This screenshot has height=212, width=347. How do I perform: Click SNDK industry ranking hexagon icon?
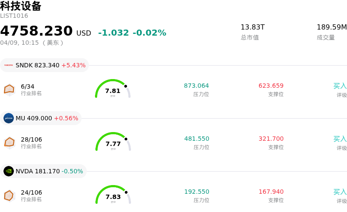[10, 89]
